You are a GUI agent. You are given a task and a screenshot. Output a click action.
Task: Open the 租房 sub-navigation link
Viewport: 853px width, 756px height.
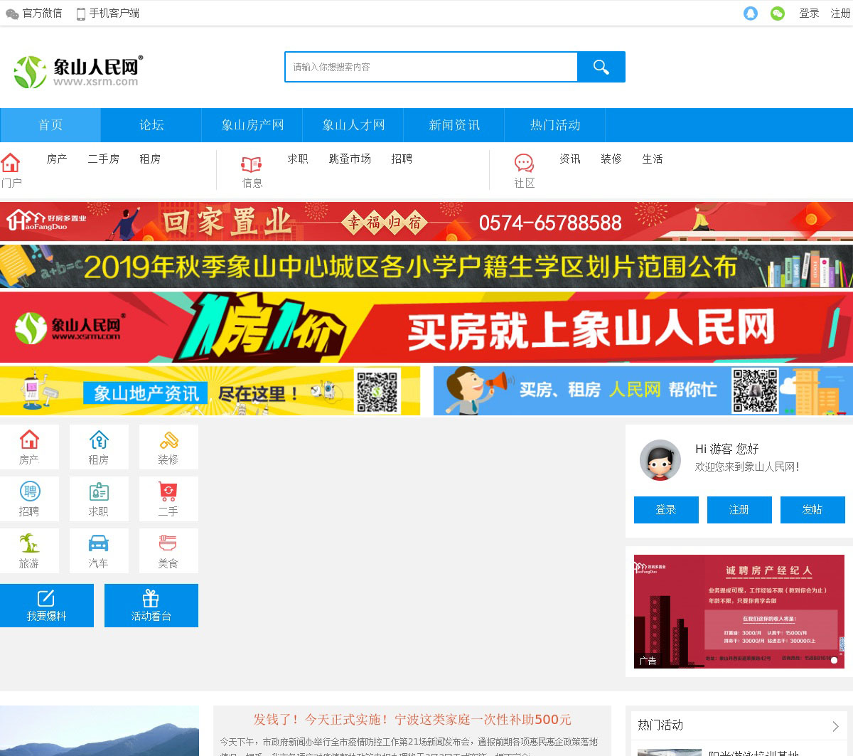(x=150, y=159)
